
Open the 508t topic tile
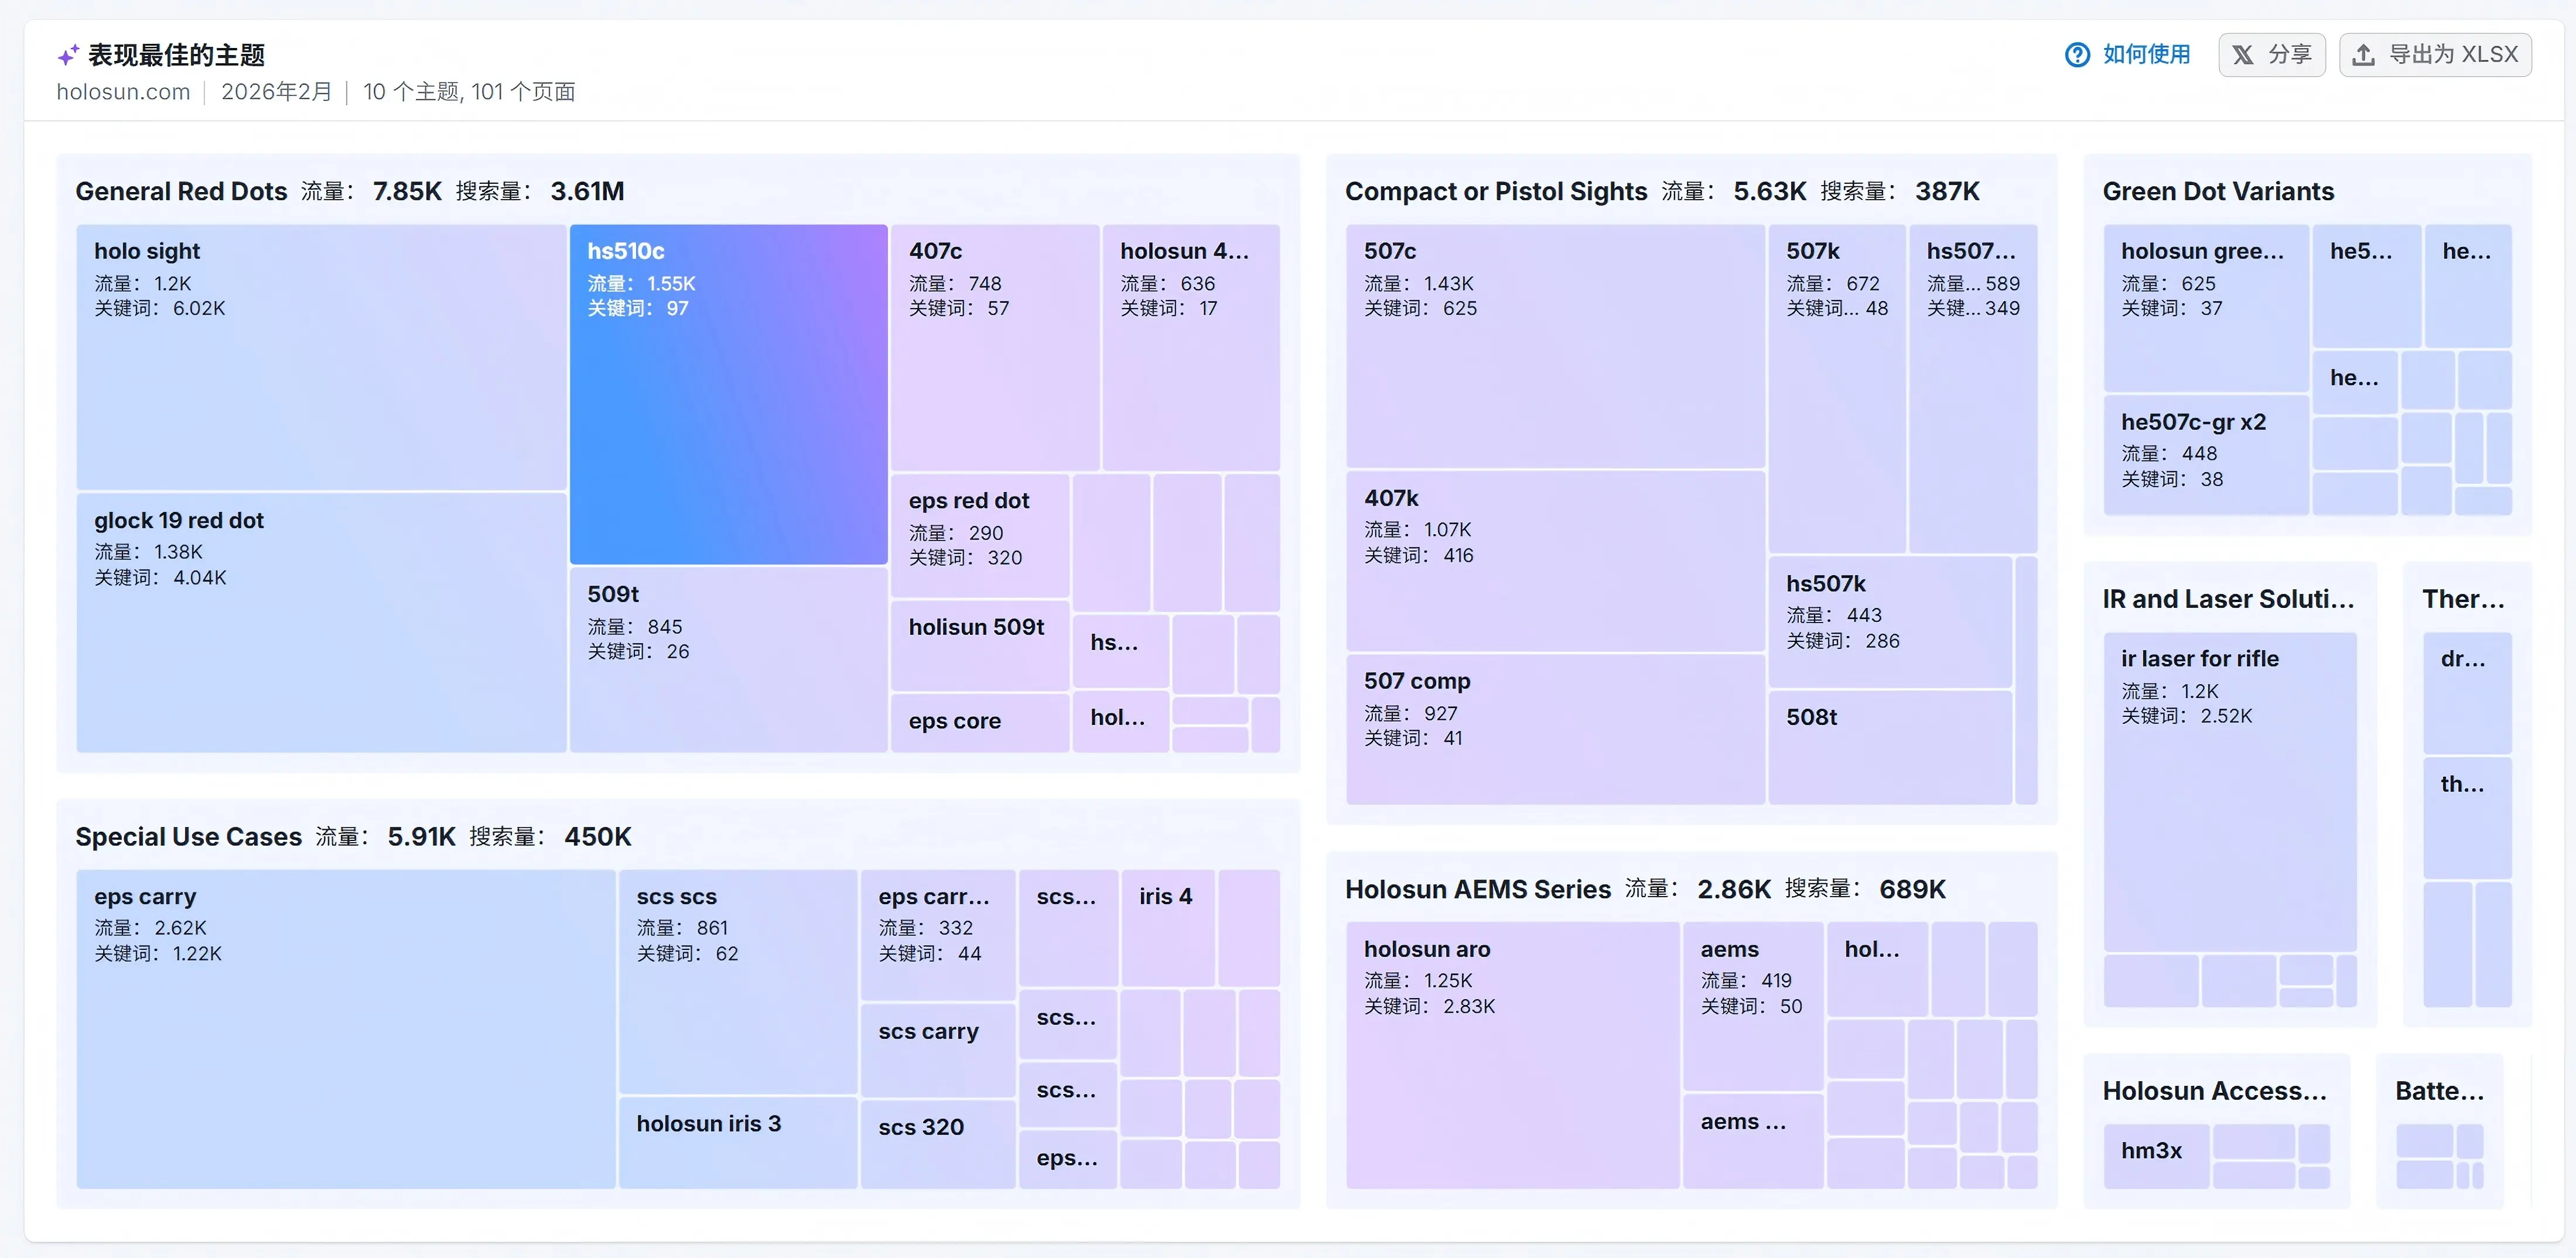pyautogui.click(x=1889, y=747)
